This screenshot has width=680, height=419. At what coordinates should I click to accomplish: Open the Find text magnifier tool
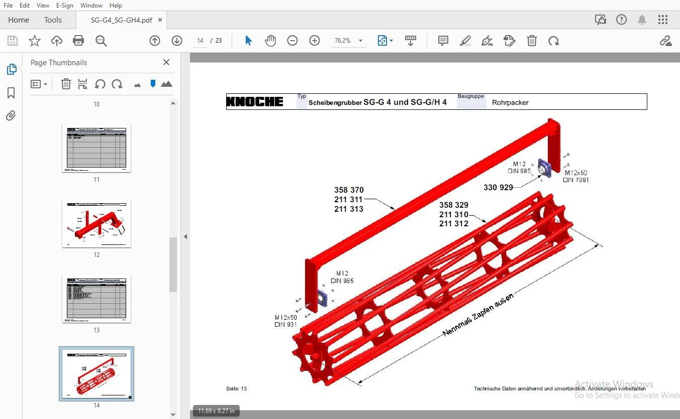point(101,41)
